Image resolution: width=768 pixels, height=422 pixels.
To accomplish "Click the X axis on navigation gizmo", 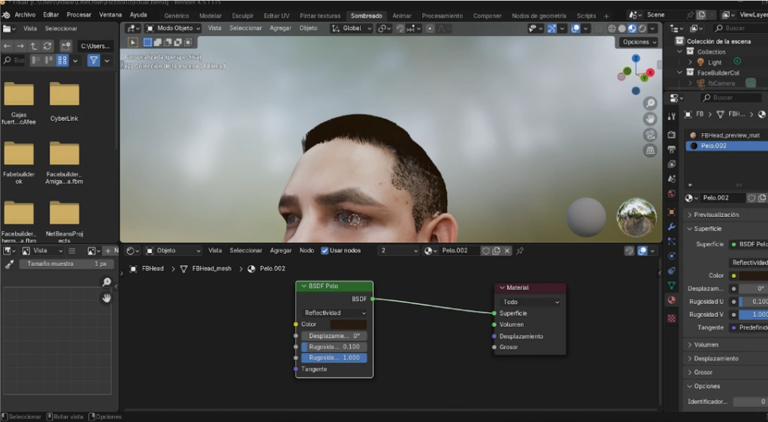I will 651,72.
